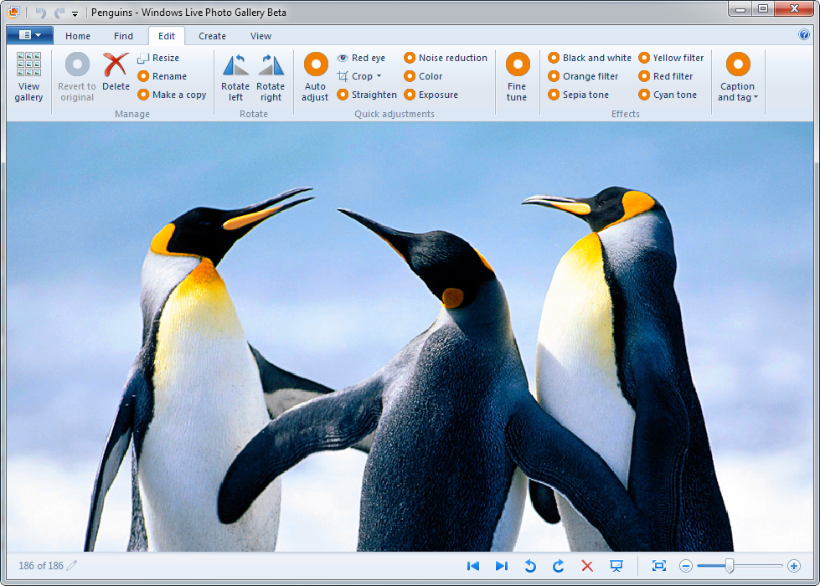Click Revert to original
820x586 pixels.
77,77
